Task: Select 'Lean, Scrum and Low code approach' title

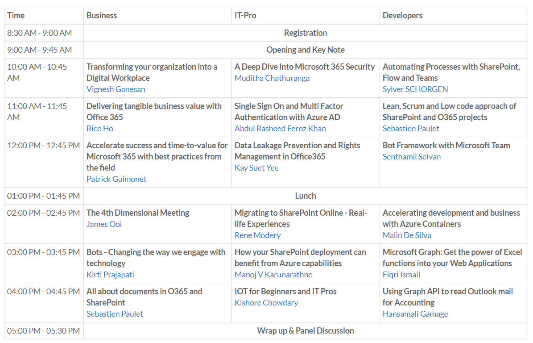Action: 449,112
